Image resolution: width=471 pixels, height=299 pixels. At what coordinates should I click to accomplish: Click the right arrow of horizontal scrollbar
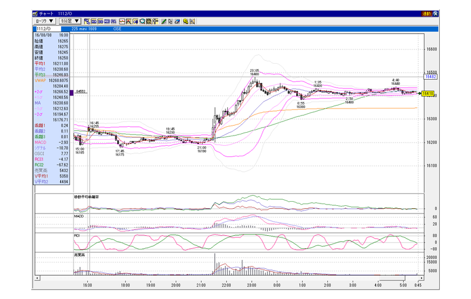point(422,278)
